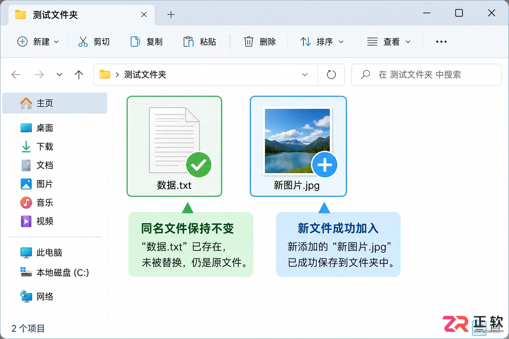Click the 2 个项目 status bar text
This screenshot has width=509, height=339.
point(28,328)
